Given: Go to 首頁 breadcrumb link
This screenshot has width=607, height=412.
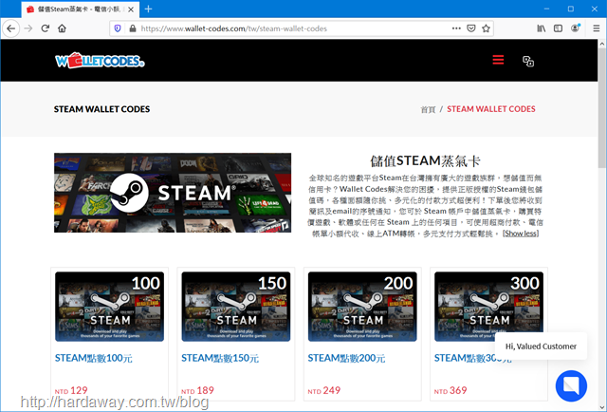Looking at the screenshot, I should pos(428,110).
